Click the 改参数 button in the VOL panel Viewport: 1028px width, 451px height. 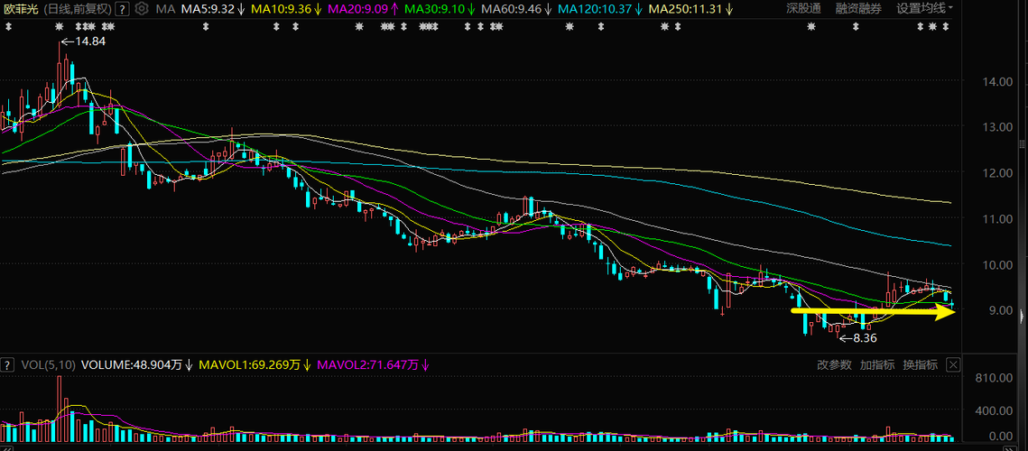(835, 365)
